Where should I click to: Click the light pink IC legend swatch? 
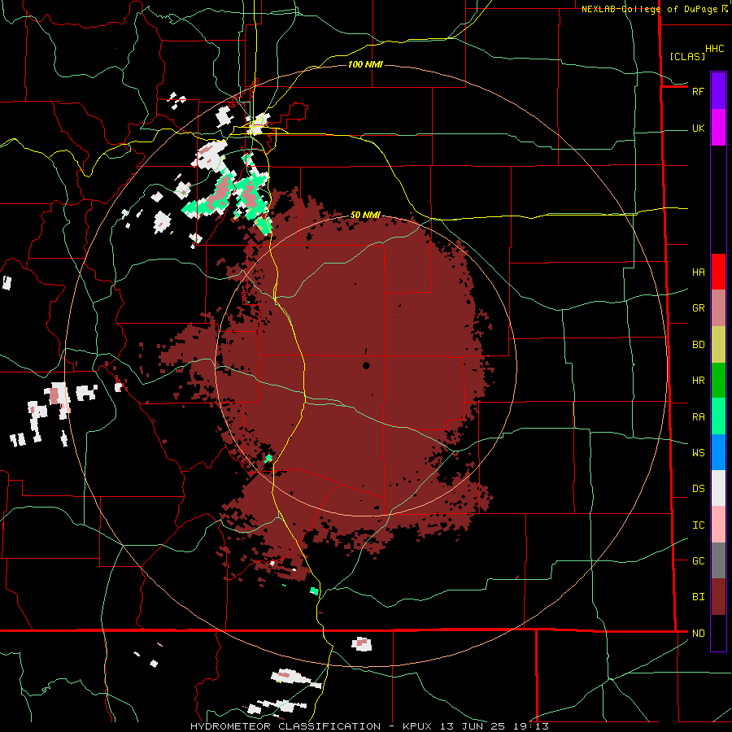coord(718,525)
